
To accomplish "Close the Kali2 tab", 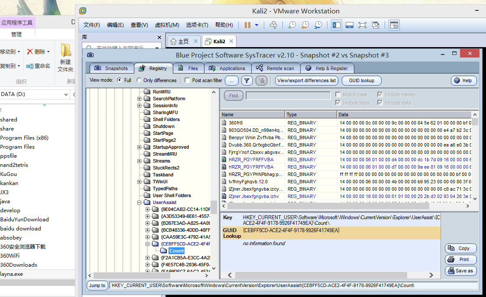I will pyautogui.click(x=231, y=41).
